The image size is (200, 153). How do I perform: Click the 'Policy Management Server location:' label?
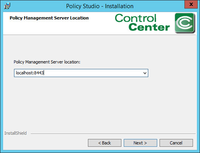(47, 62)
